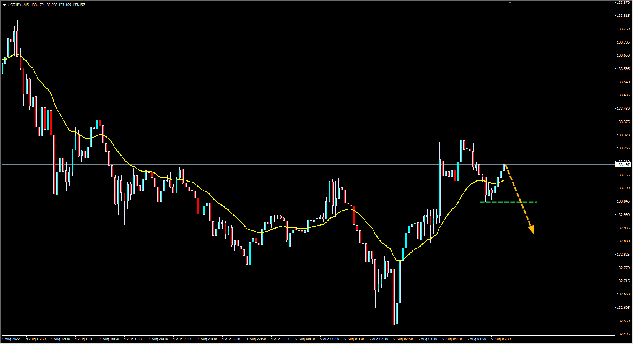Click the 5 Aug 04:10 time label
This screenshot has width=633, height=344.
click(x=452, y=339)
